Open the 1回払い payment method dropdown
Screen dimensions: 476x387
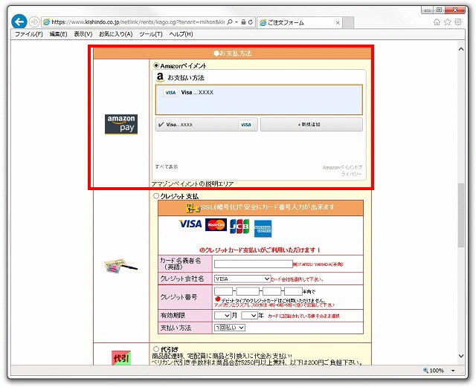(x=230, y=328)
